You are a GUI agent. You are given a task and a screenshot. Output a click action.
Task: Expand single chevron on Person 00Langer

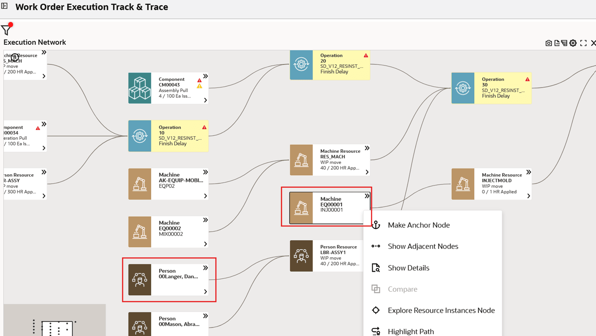tap(205, 292)
